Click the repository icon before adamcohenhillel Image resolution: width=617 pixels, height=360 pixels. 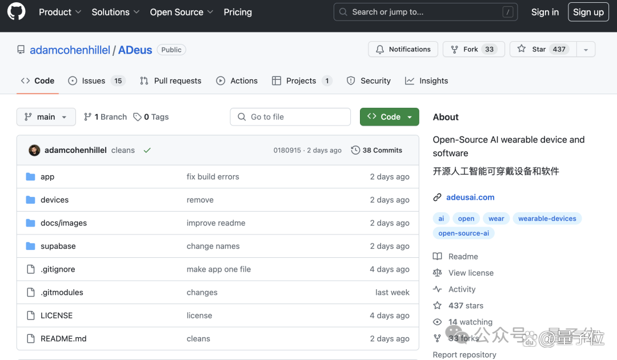tap(21, 50)
